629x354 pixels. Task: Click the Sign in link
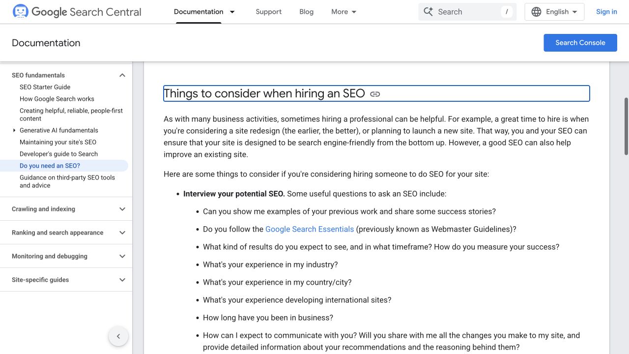point(606,12)
